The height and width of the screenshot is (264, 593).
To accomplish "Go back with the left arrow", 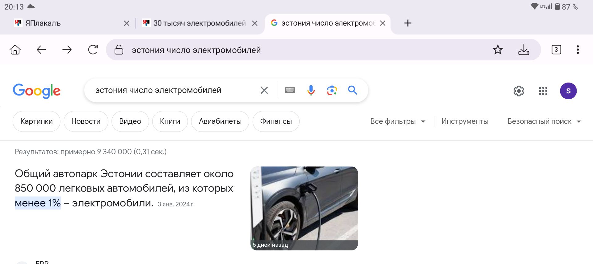I will coord(41,50).
